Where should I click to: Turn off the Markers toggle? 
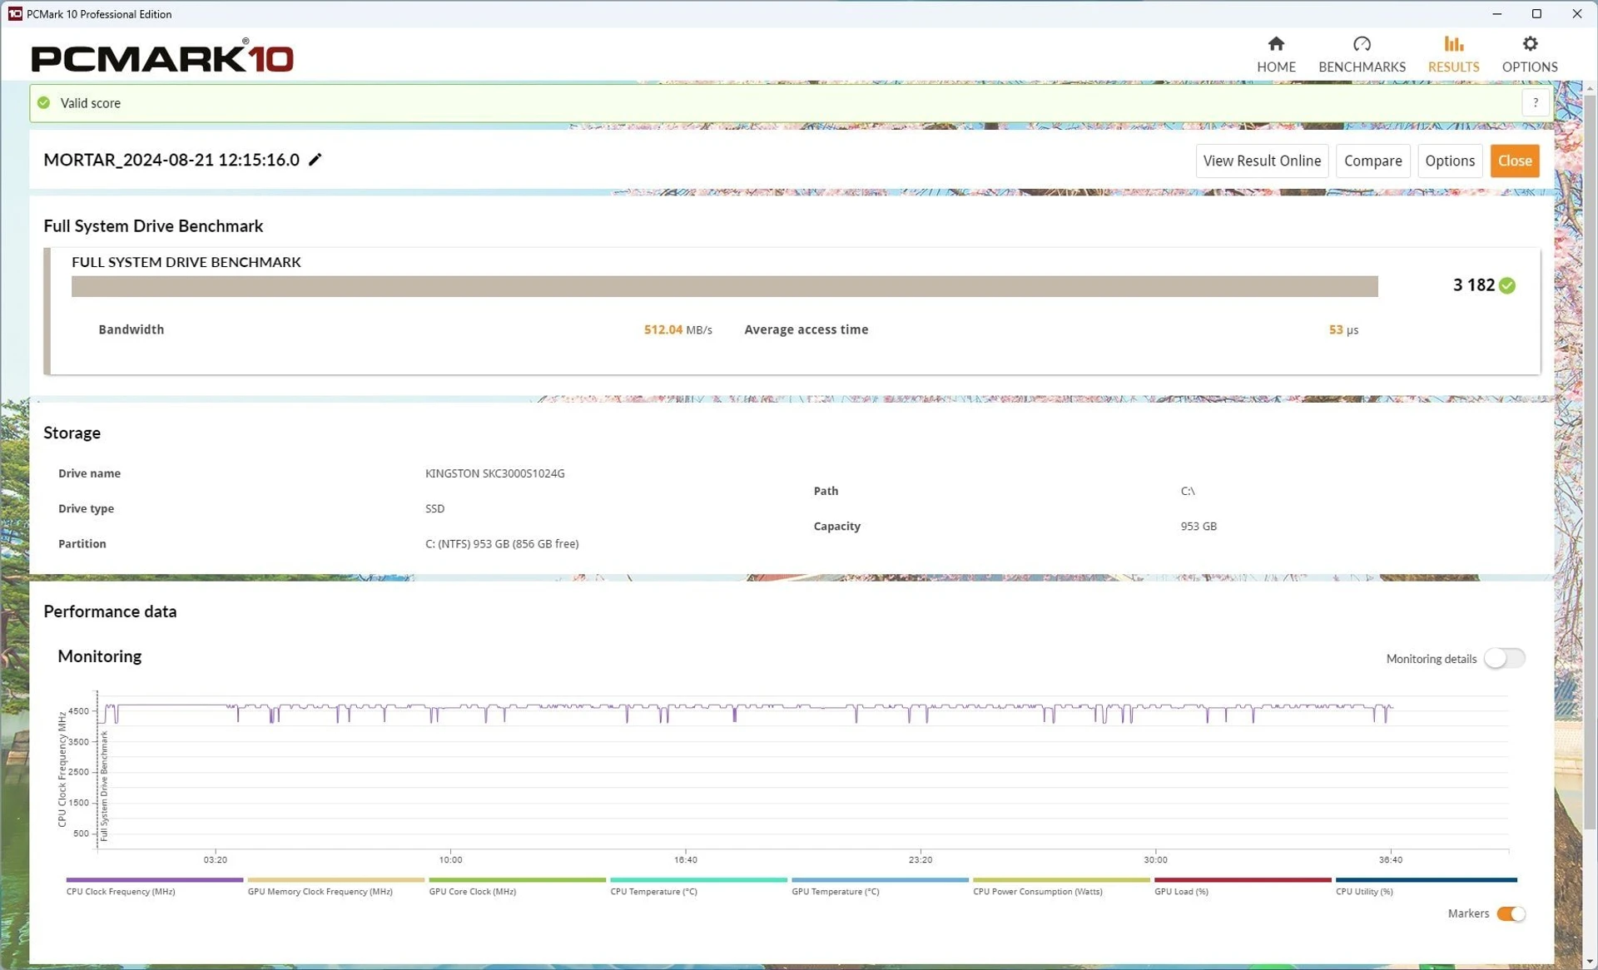coord(1511,913)
